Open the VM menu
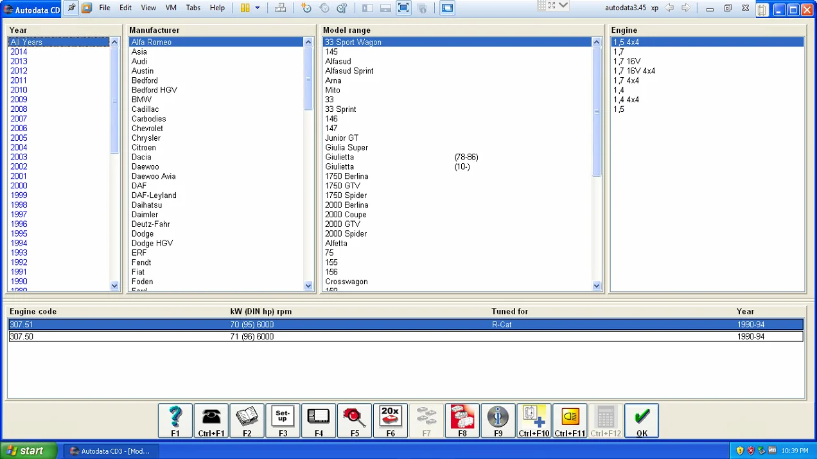This screenshot has width=817, height=459. [x=171, y=8]
